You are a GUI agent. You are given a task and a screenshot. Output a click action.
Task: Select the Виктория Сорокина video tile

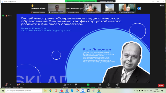tap(110, 8)
